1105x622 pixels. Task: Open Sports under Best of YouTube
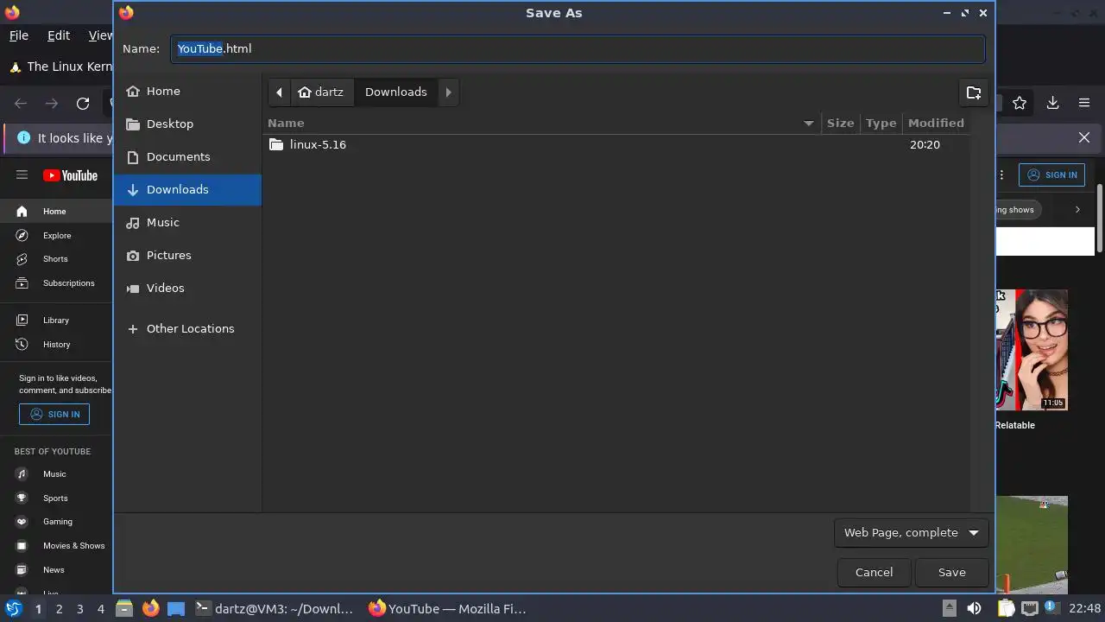(56, 498)
